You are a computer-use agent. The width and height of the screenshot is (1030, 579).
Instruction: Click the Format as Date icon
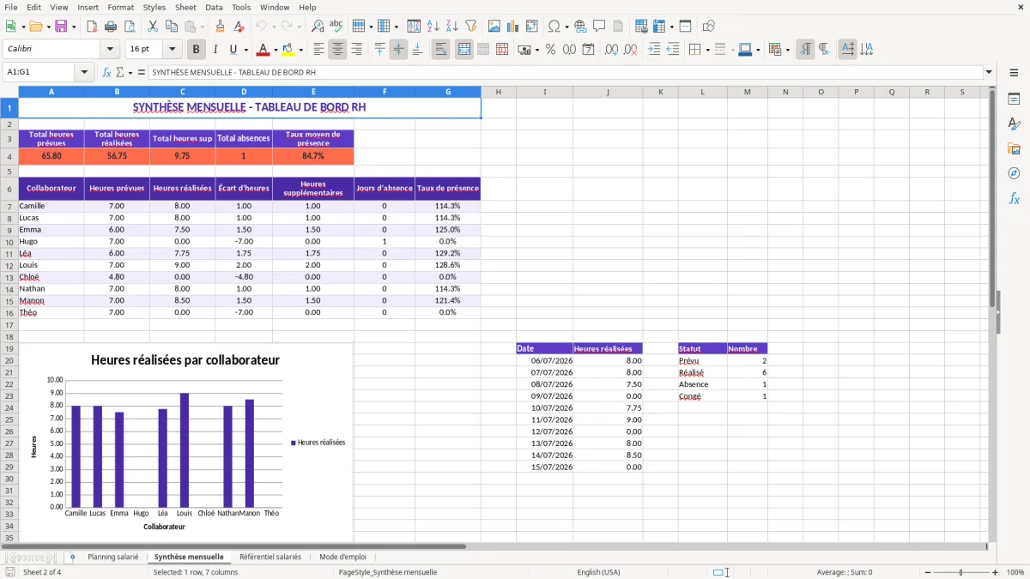tap(588, 50)
